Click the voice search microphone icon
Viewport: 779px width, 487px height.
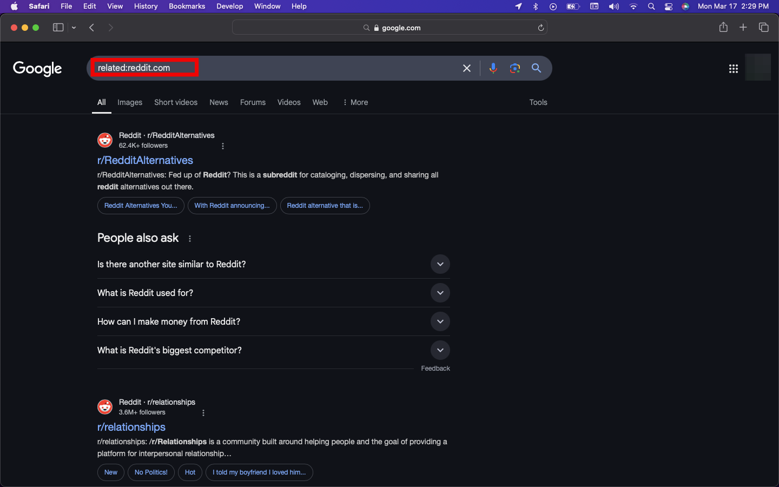[493, 68]
